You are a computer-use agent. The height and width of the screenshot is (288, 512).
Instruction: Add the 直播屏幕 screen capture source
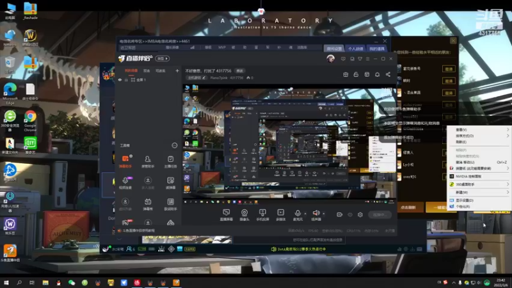[x=226, y=215]
